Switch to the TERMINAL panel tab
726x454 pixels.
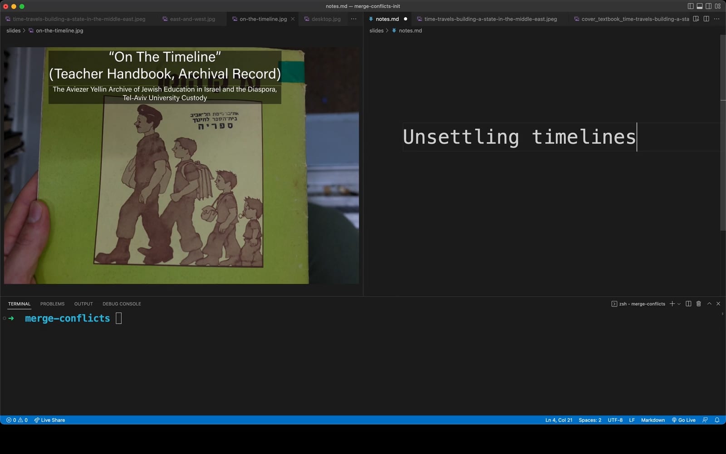pos(19,304)
